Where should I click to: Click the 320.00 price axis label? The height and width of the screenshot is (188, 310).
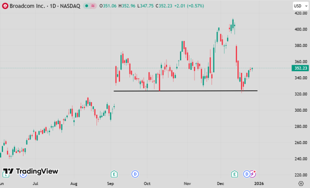coord(301,94)
